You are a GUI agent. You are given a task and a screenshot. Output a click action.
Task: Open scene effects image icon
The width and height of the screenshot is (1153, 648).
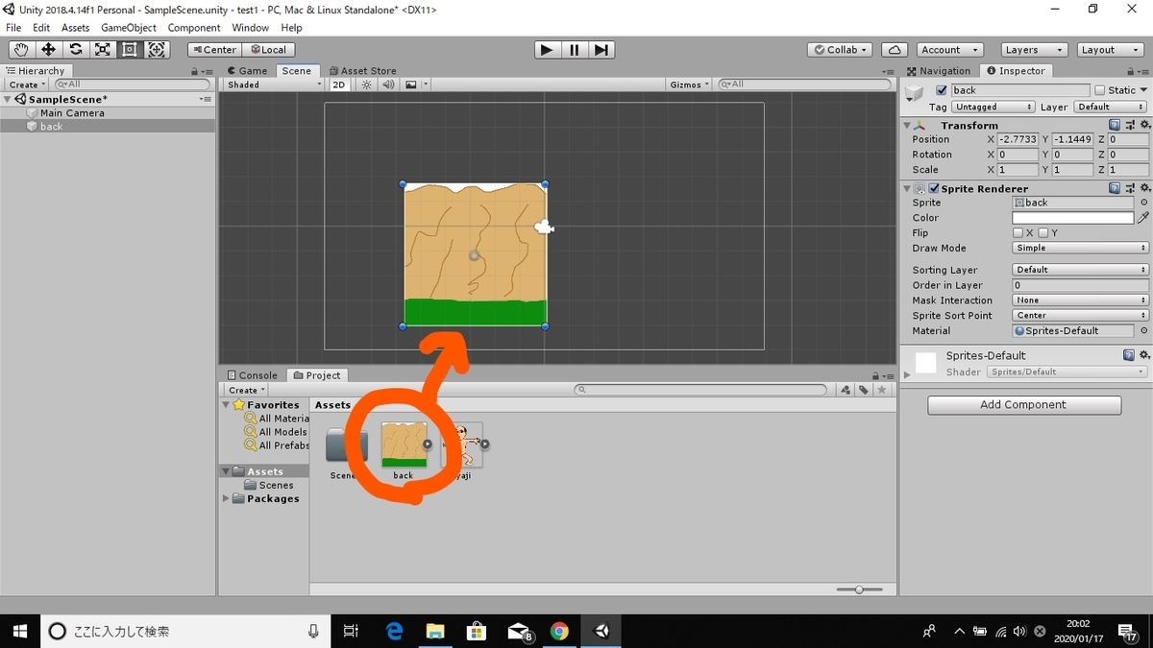(411, 84)
